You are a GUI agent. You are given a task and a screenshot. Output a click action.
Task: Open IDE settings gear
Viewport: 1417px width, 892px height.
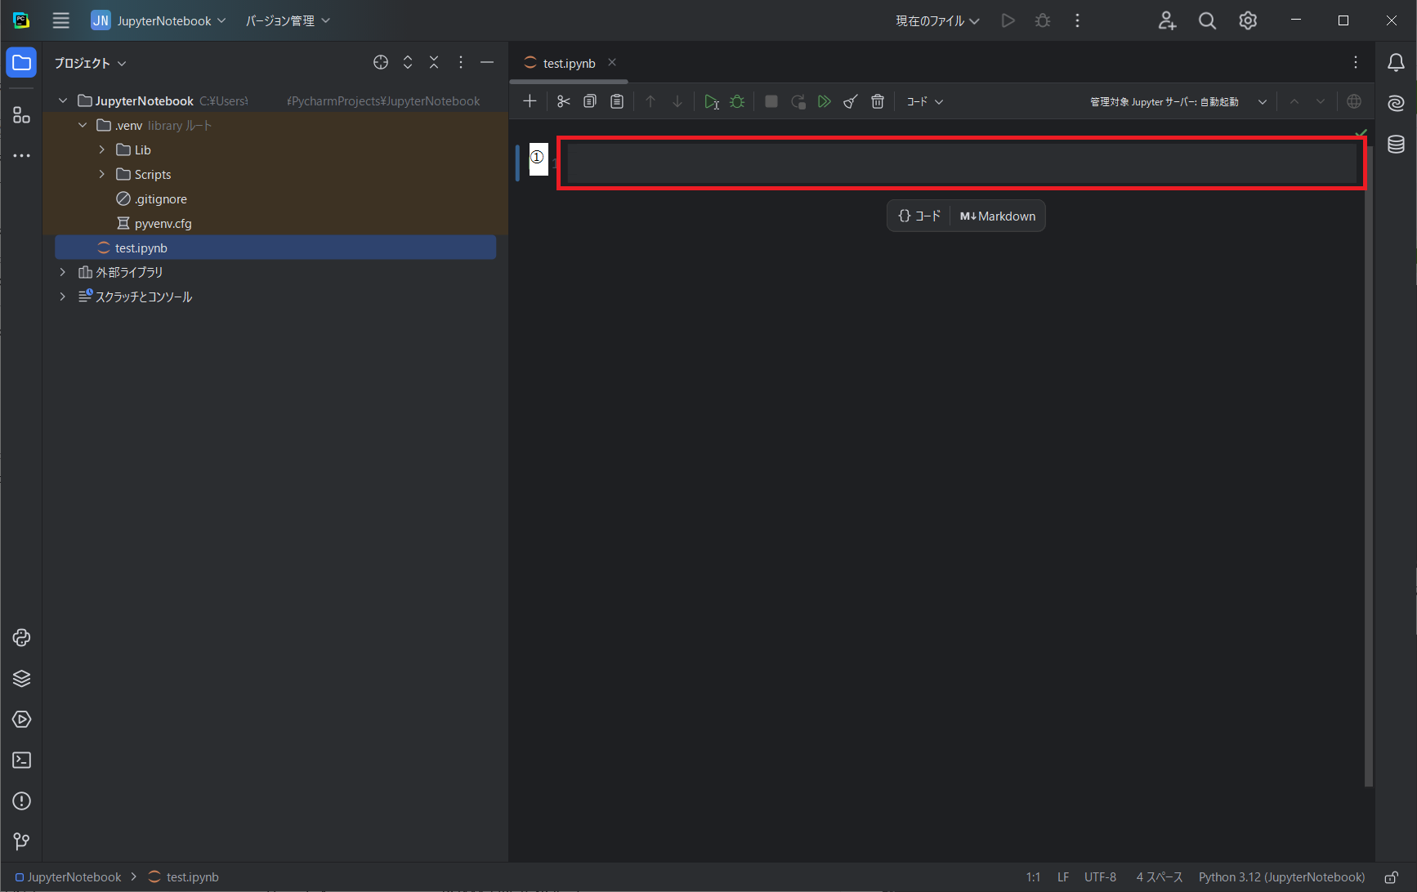[1248, 20]
